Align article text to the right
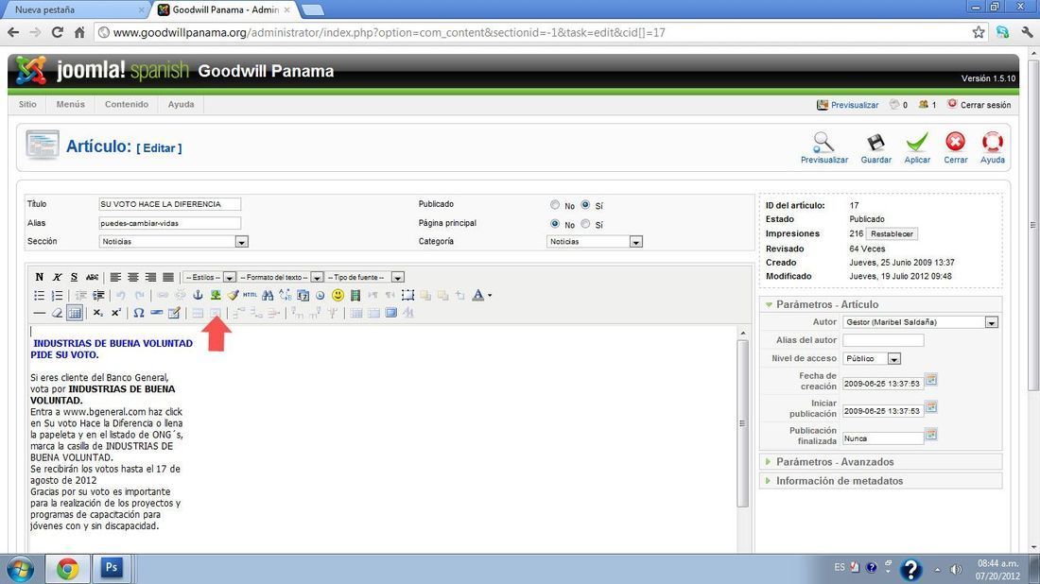The image size is (1040, 584). 150,277
